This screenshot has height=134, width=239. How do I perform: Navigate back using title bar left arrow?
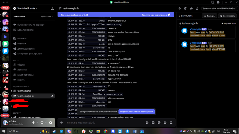coord(3,3)
